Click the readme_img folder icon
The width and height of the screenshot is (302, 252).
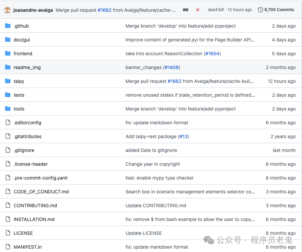pos(8,67)
